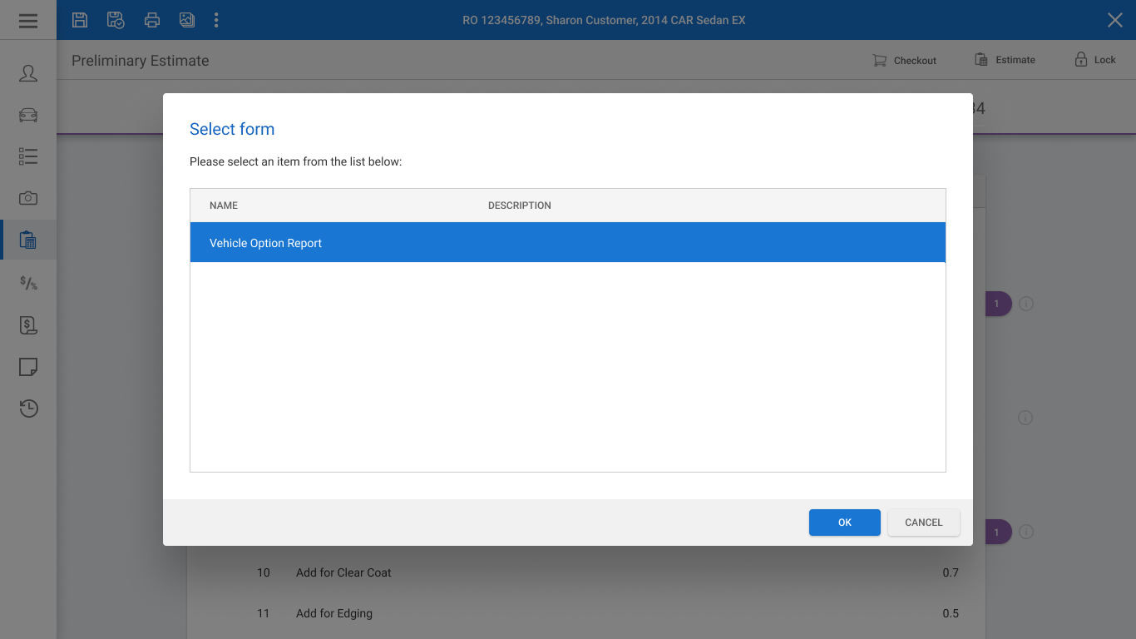Switch to the Estimate view

click(1005, 59)
